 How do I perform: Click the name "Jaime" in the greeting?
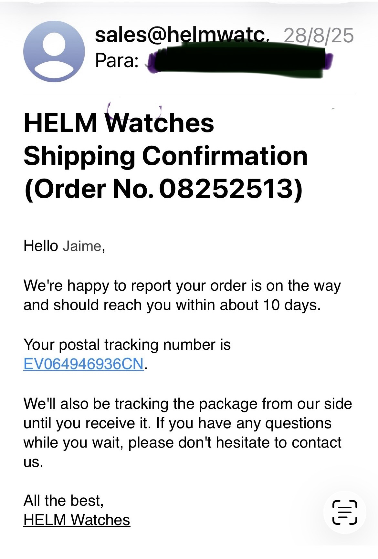tap(82, 246)
